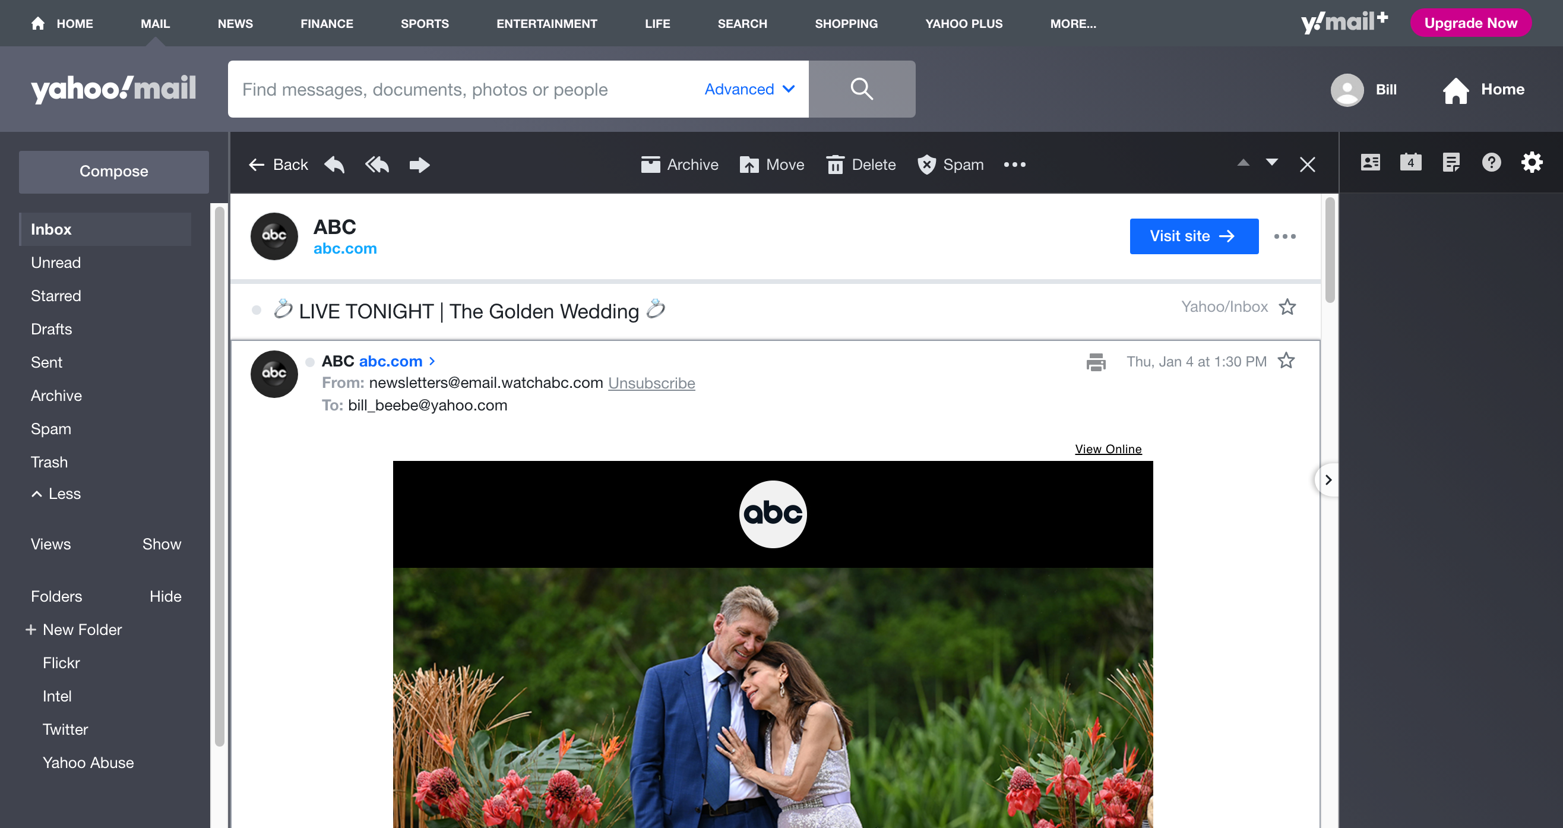The height and width of the screenshot is (828, 1563).
Task: Click the Compose button
Action: pos(113,172)
